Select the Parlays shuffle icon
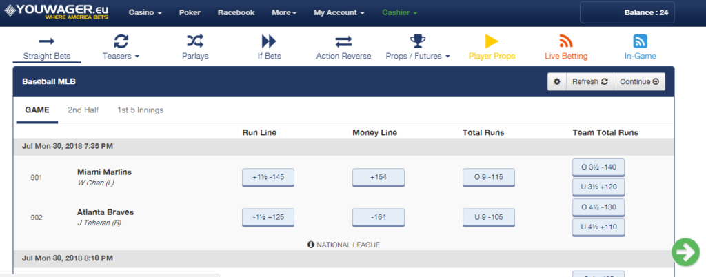 195,41
